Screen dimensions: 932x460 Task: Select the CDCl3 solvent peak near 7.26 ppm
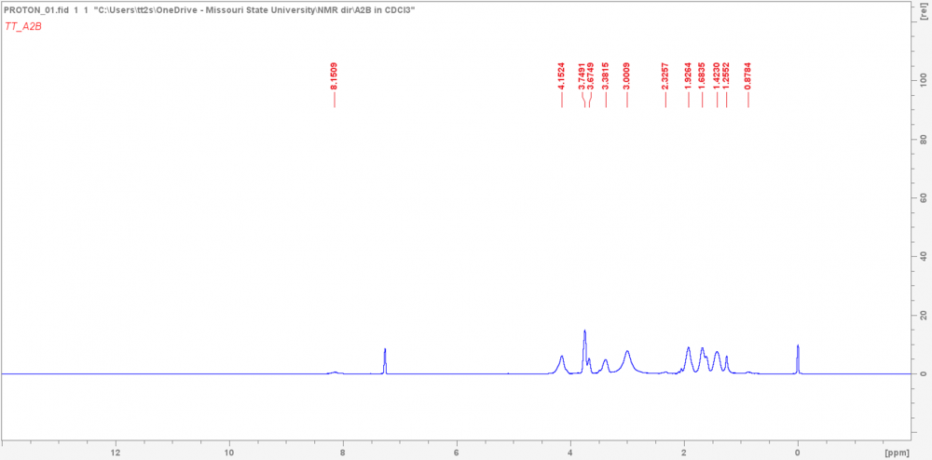[385, 360]
